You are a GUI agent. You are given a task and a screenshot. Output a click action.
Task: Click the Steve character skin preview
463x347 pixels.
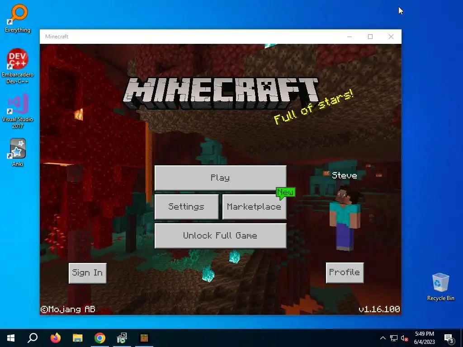[345, 218]
